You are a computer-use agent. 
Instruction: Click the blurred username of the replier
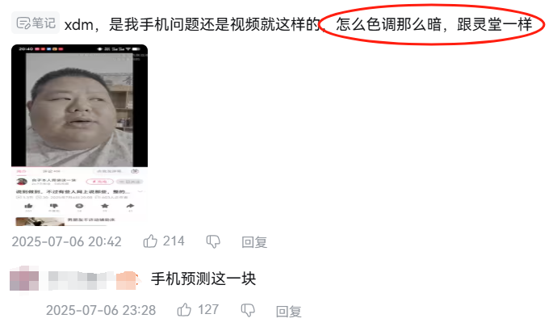(92, 280)
